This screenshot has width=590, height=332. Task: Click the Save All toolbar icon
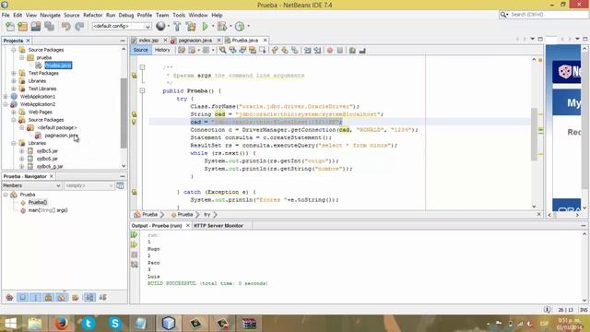coord(49,27)
